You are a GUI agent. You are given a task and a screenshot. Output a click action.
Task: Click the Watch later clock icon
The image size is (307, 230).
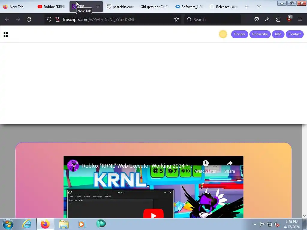coord(205,163)
